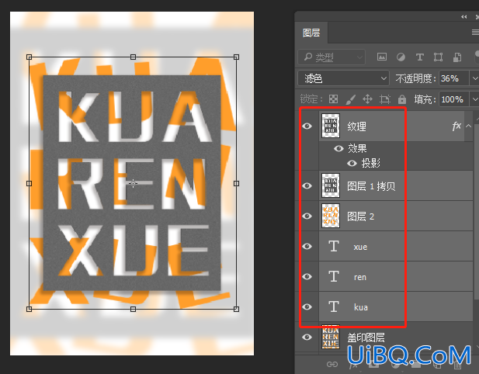Viewport: 479px width, 374px height.
Task: Select layer named 盖印图层
Action: click(x=366, y=338)
